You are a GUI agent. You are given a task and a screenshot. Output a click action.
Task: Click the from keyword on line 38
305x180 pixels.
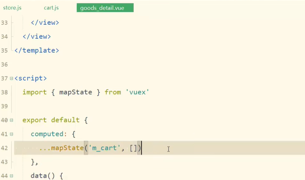[112, 92]
